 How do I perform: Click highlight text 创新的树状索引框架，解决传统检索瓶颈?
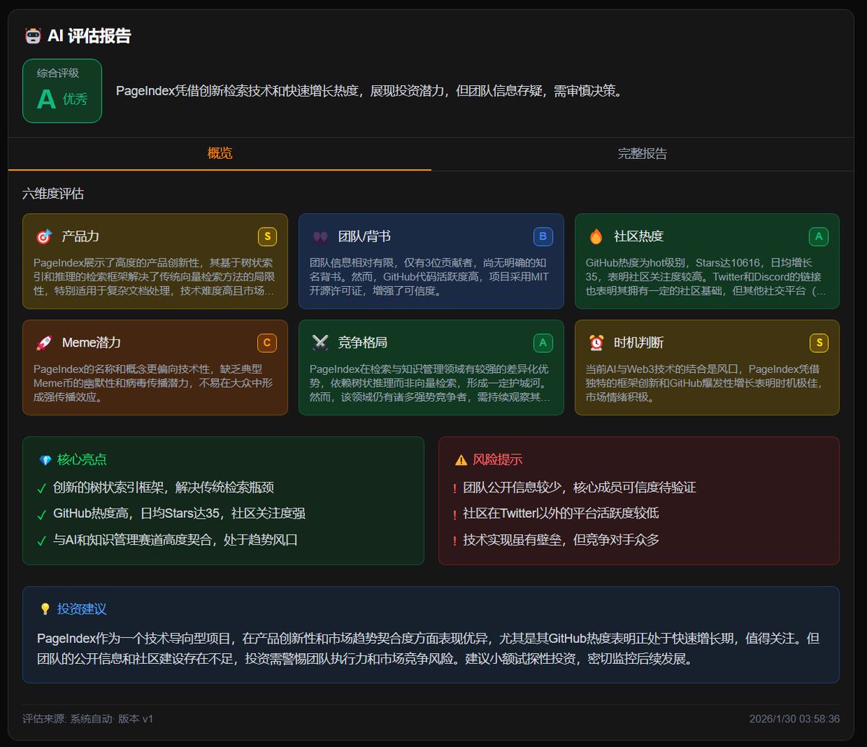164,488
